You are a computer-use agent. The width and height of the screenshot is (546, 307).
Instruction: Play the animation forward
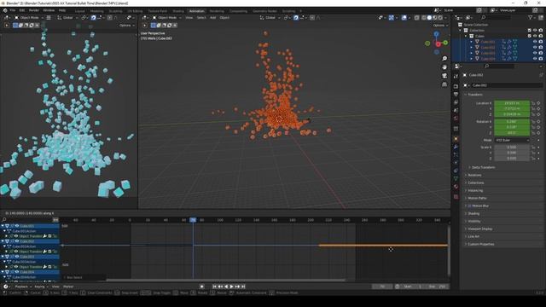click(231, 287)
